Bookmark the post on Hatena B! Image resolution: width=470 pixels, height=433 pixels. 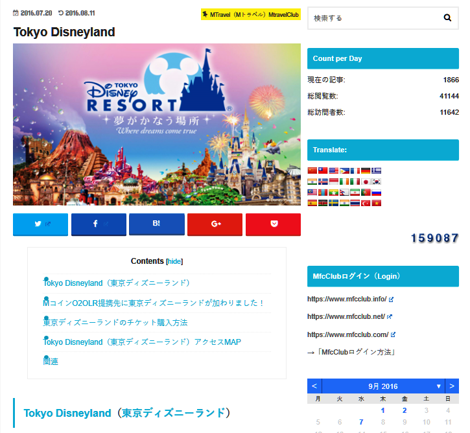tap(157, 224)
